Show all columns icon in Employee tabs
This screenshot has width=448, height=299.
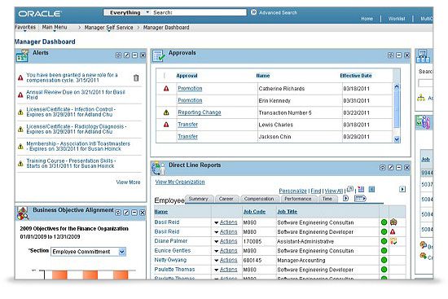(360, 198)
